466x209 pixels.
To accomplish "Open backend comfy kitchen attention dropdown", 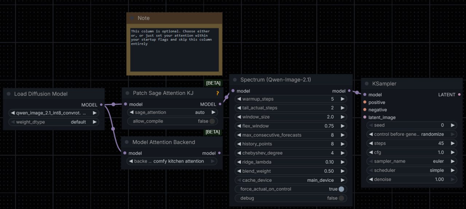I will [172, 161].
